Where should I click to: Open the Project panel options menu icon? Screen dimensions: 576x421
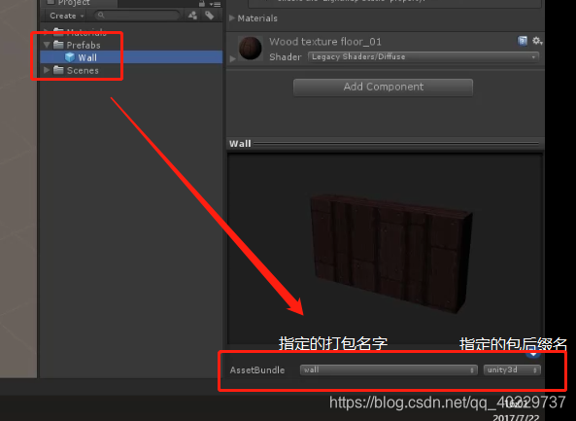[x=216, y=4]
